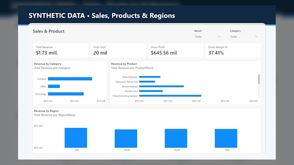Image resolution: width=294 pixels, height=165 pixels.
Task: Click the Office revenue bar
Action: pyautogui.click(x=54, y=86)
